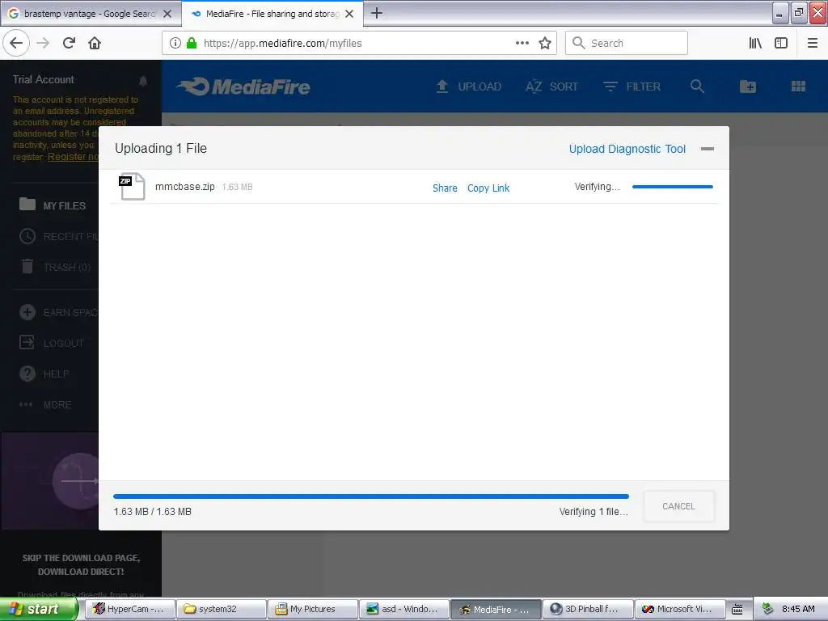The width and height of the screenshot is (828, 621).
Task: Click the CANCEL upload button
Action: pyautogui.click(x=678, y=506)
